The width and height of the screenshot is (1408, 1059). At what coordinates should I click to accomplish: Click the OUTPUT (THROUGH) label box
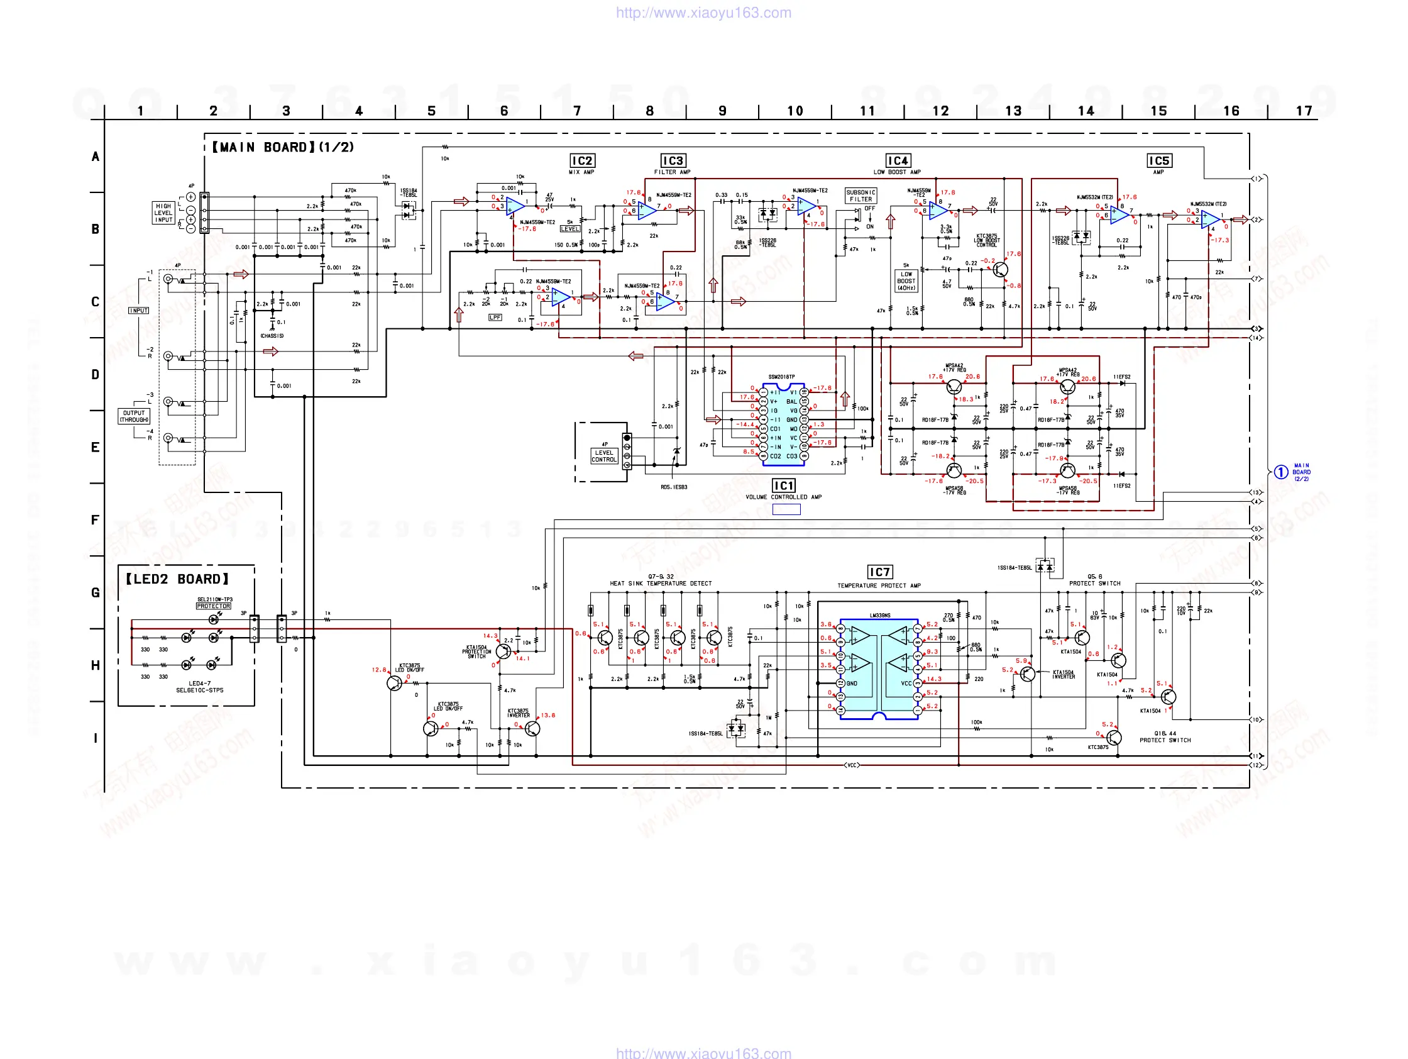(x=134, y=416)
